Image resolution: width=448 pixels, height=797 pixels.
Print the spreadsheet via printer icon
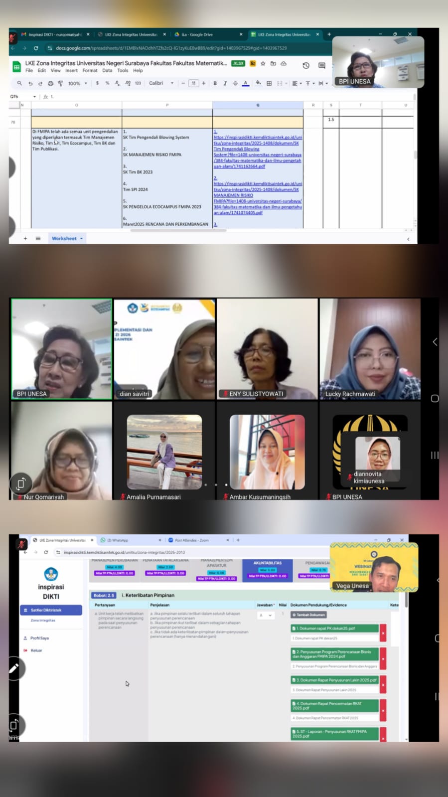[x=50, y=83]
